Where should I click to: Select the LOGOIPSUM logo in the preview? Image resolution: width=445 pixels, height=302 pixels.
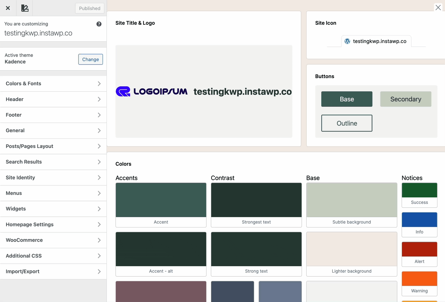coord(152,91)
